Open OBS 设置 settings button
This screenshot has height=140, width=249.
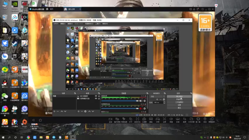point(179,105)
